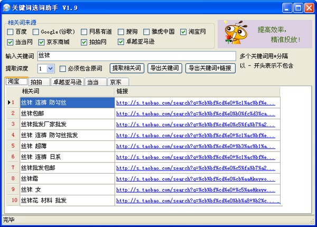The width and height of the screenshot is (317, 227).
Task: Switch to the 拍拍 tab
Action: tap(39, 82)
